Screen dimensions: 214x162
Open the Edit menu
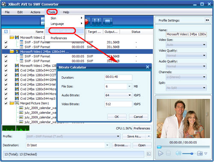(20, 12)
